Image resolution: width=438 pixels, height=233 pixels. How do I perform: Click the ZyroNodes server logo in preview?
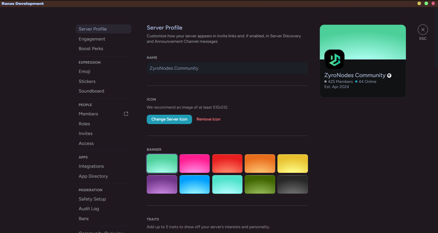tap(334, 59)
